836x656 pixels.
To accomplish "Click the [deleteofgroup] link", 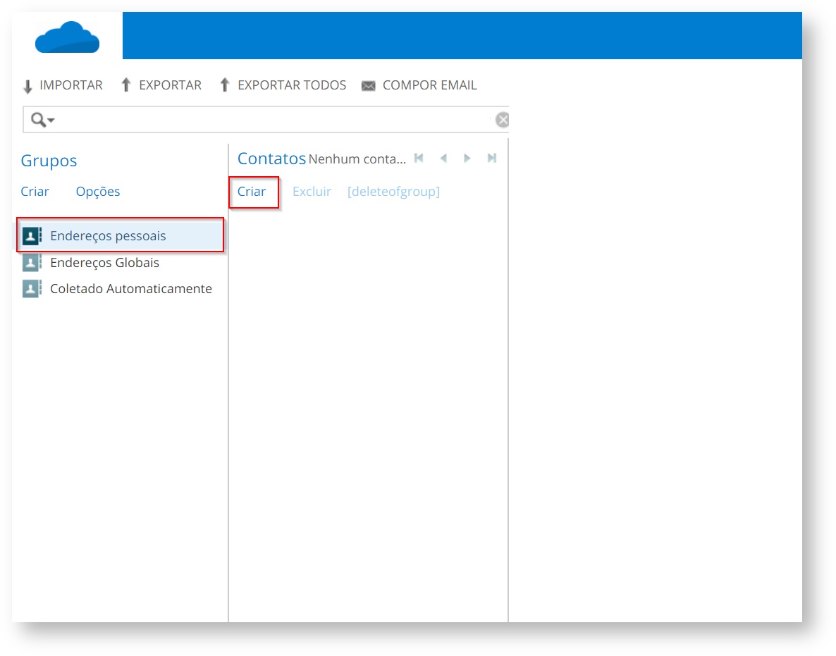I will pyautogui.click(x=393, y=192).
